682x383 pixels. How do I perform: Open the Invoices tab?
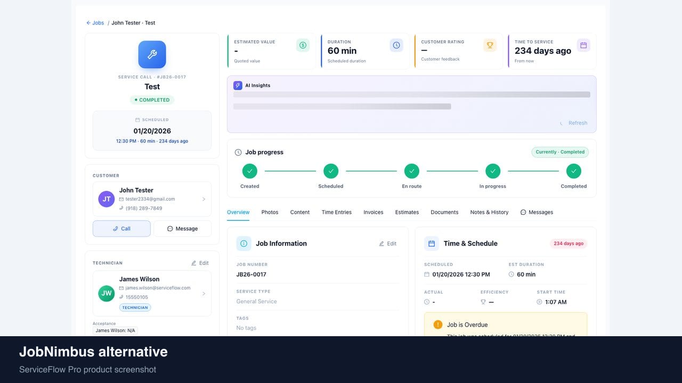(x=374, y=212)
